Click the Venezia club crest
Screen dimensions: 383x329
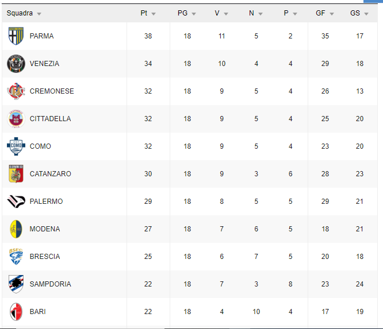coord(16,64)
